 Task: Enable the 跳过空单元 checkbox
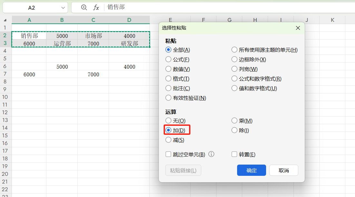(x=168, y=154)
